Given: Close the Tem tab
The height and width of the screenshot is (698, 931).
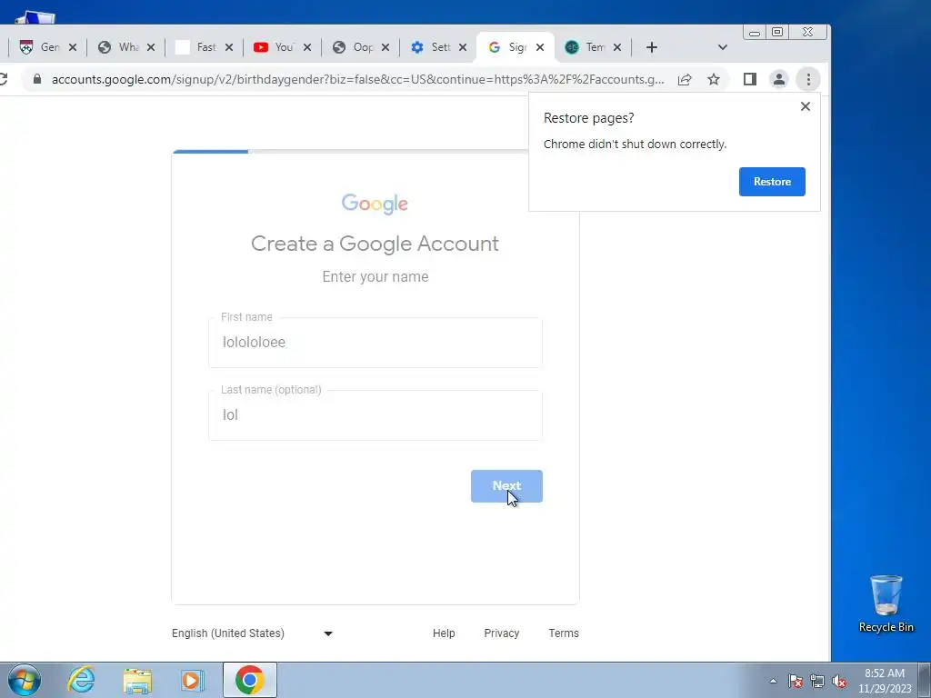Looking at the screenshot, I should tap(617, 47).
